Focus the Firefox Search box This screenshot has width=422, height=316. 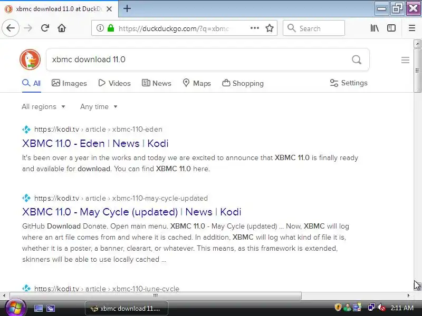[314, 28]
